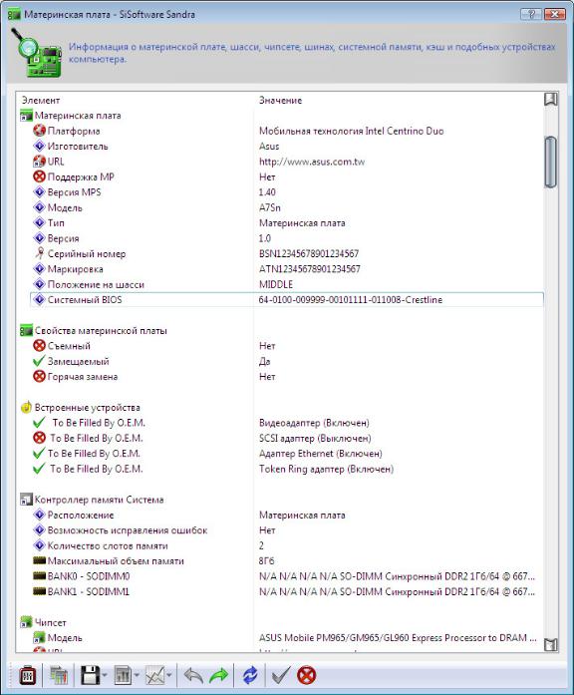The width and height of the screenshot is (574, 695).
Task: Select the Возможность исправления ошибок row
Action: (286, 530)
